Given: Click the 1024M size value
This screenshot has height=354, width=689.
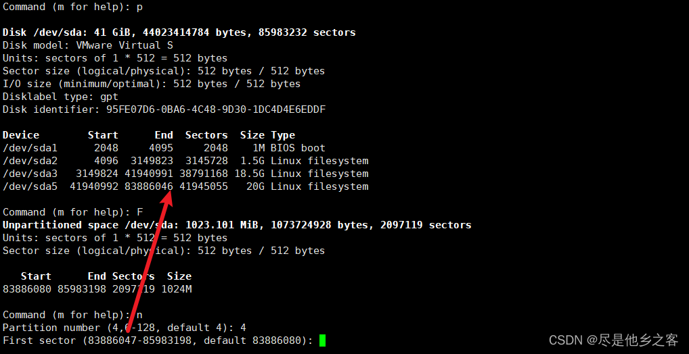Looking at the screenshot, I should pos(176,289).
